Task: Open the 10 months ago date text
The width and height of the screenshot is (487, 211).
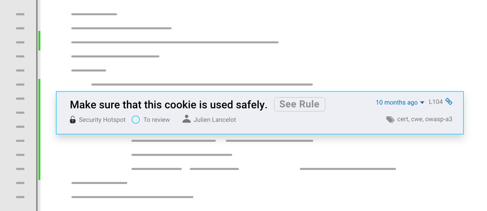Action: [x=397, y=102]
